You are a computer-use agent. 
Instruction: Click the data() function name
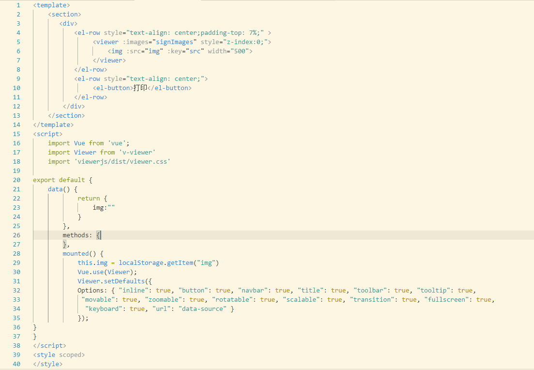pyautogui.click(x=55, y=189)
